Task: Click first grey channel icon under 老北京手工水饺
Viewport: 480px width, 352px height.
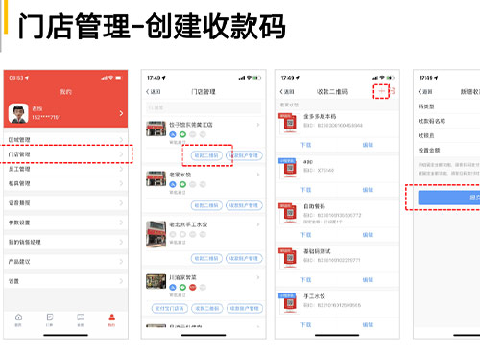Action: click(173, 234)
